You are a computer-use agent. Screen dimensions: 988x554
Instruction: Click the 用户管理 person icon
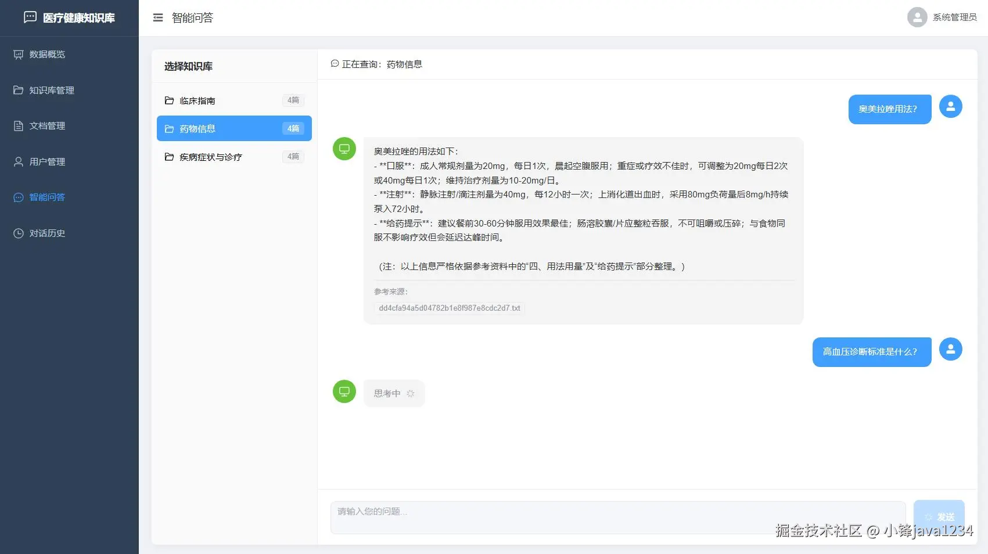click(19, 161)
